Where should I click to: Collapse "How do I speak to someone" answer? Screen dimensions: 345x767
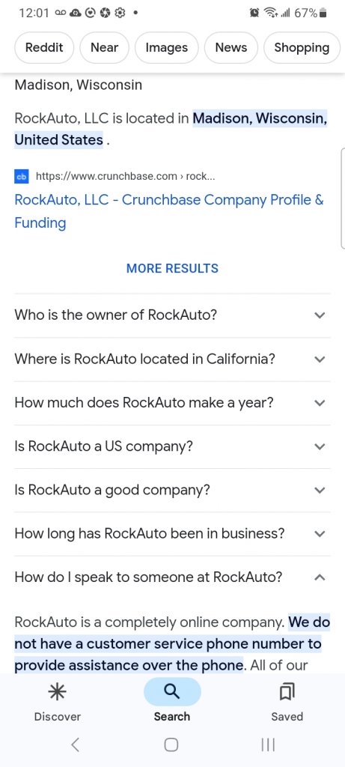pyautogui.click(x=172, y=577)
